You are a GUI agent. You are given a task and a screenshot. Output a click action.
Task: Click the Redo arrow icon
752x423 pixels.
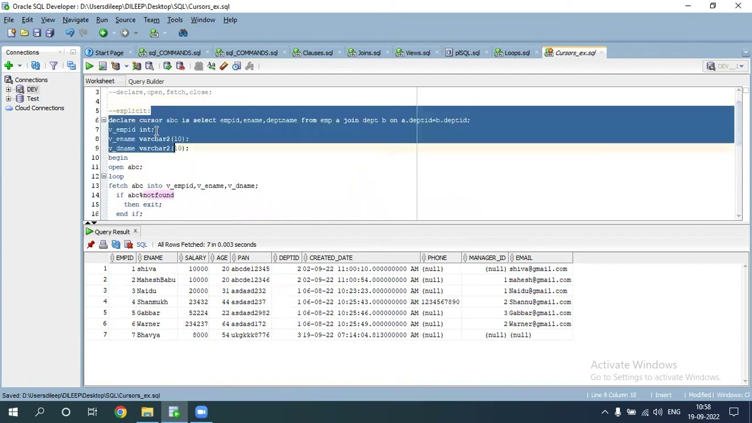point(83,33)
